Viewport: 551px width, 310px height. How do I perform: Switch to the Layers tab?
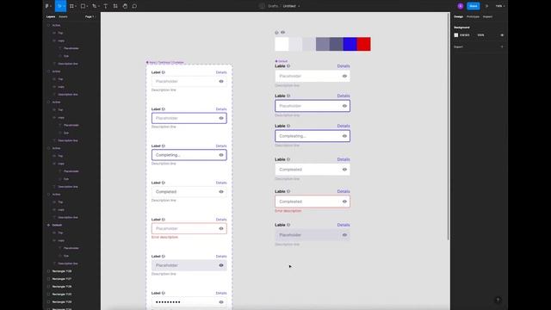click(x=51, y=16)
